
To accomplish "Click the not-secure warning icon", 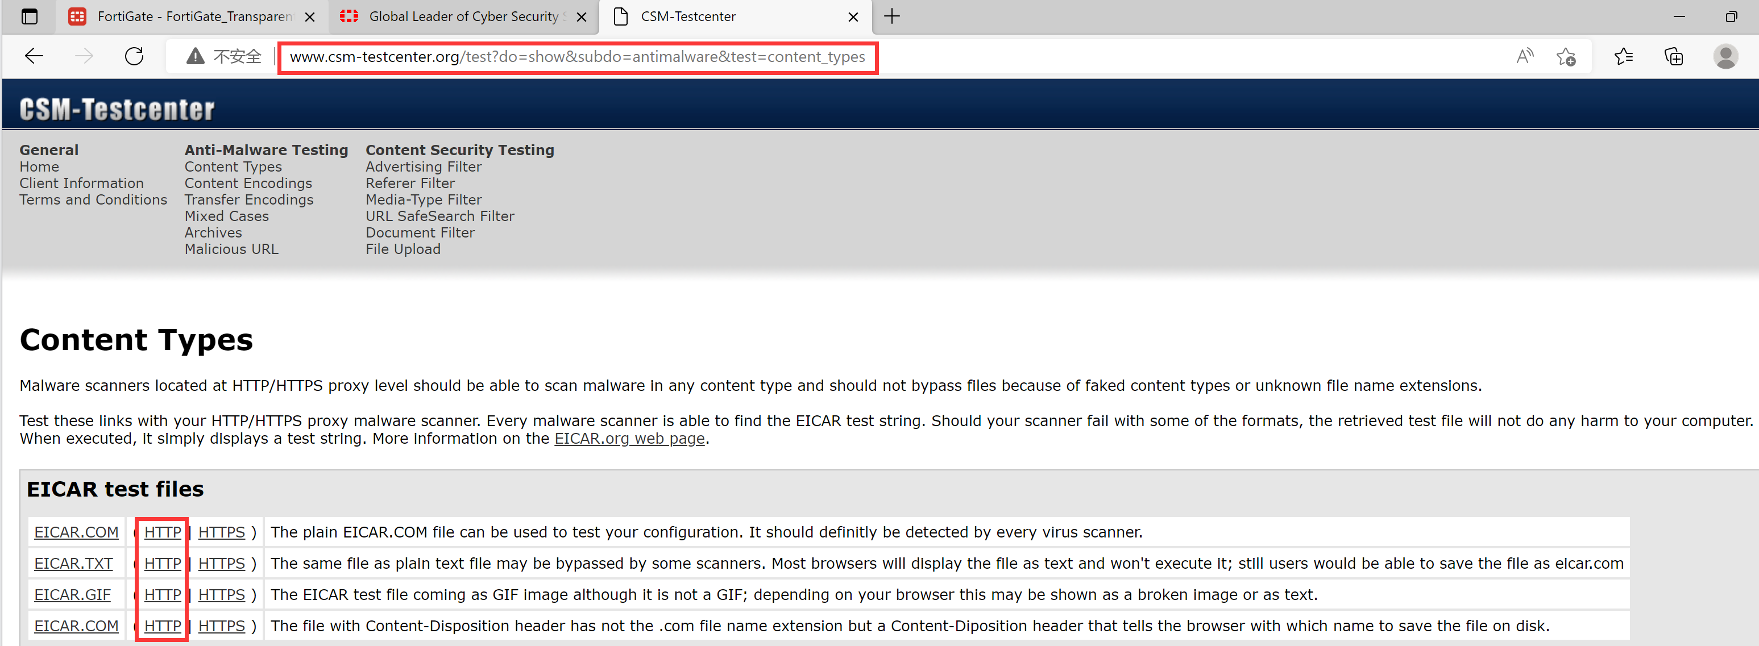I will [196, 57].
